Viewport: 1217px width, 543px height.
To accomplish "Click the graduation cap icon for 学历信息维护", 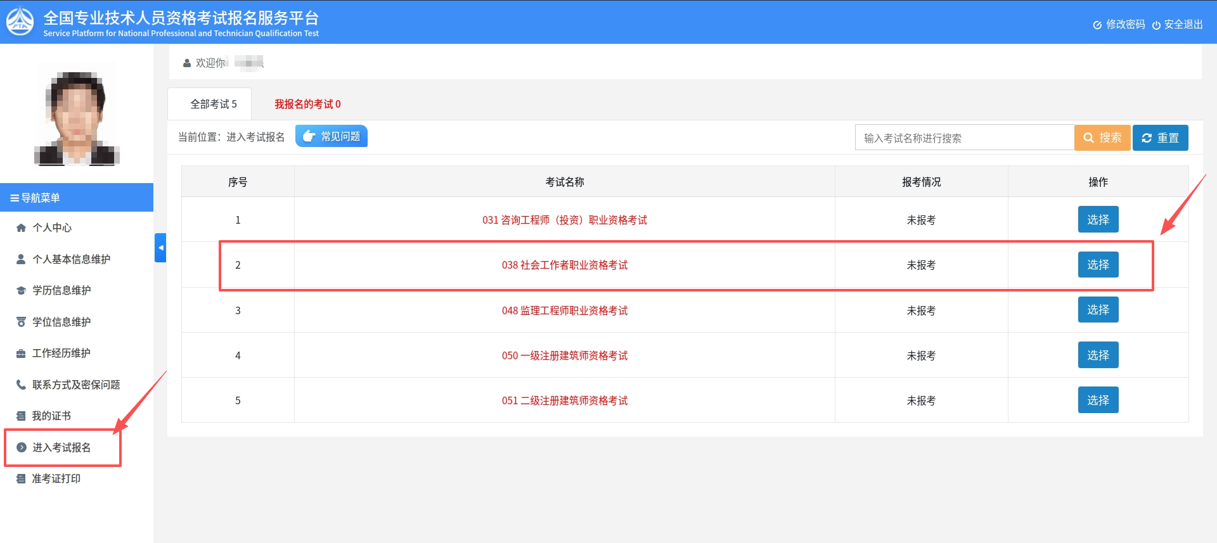I will tap(21, 291).
